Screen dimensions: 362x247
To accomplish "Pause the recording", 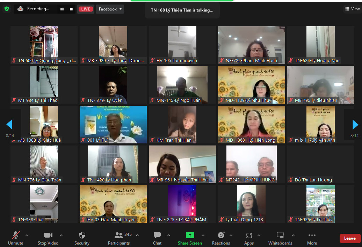I will [x=62, y=9].
